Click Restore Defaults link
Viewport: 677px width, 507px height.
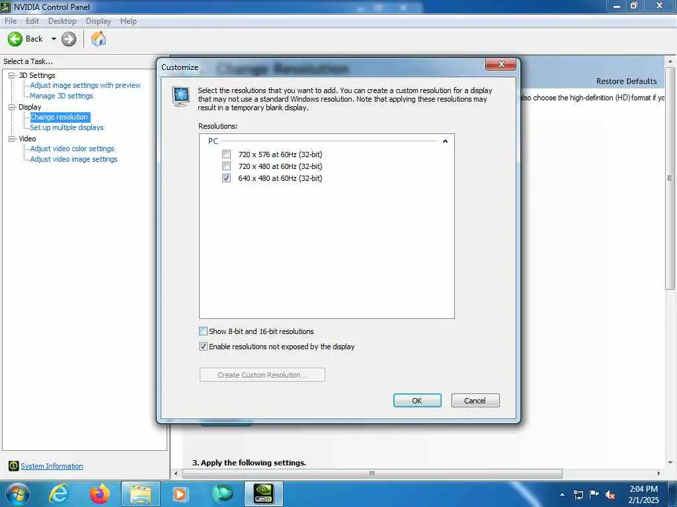point(626,81)
